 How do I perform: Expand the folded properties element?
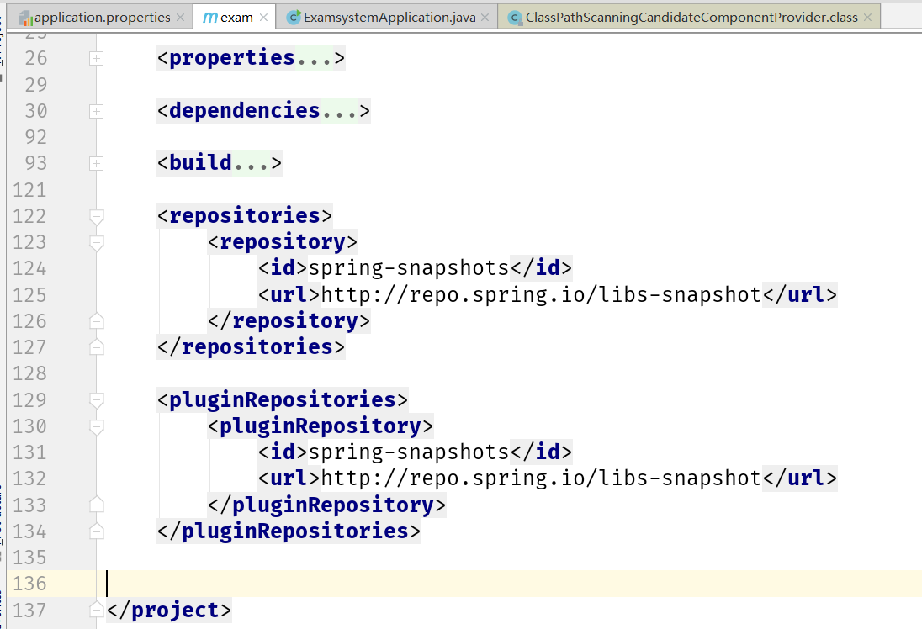pyautogui.click(x=96, y=58)
